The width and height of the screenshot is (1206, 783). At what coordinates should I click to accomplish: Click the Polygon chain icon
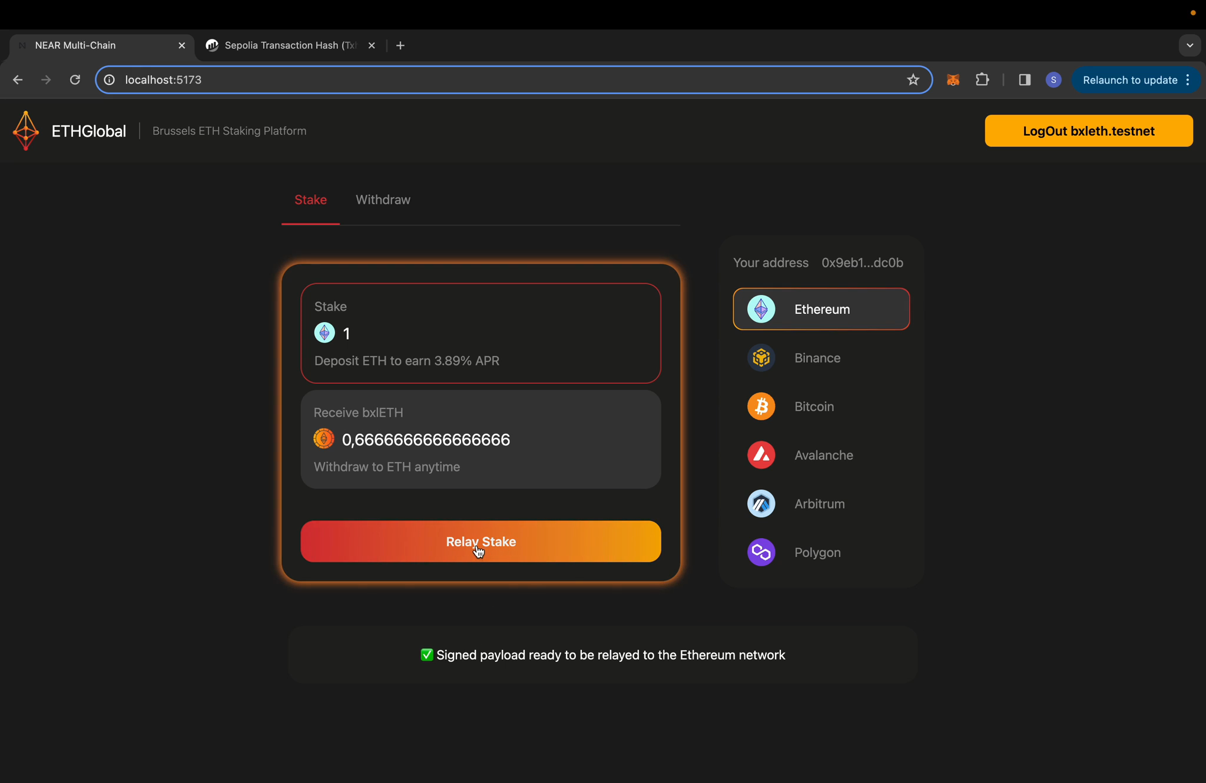(761, 552)
